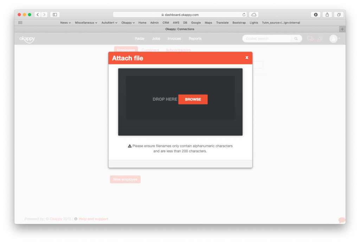Click Safari's sidebar toggle icon
Image resolution: width=360 pixels, height=243 pixels.
tap(55, 14)
